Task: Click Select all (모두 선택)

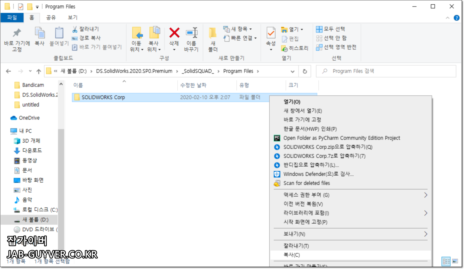Action: coord(330,29)
